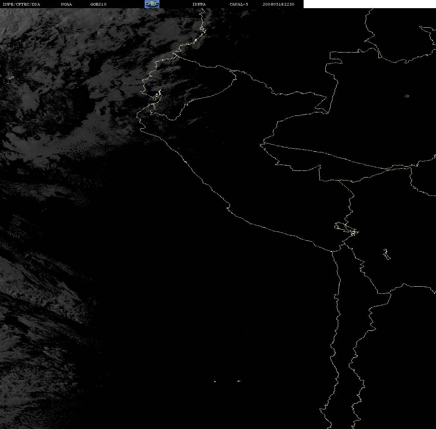Viewport: 436px width, 429px height.
Task: Select the INFRA channel type label
Action: click(x=199, y=4)
